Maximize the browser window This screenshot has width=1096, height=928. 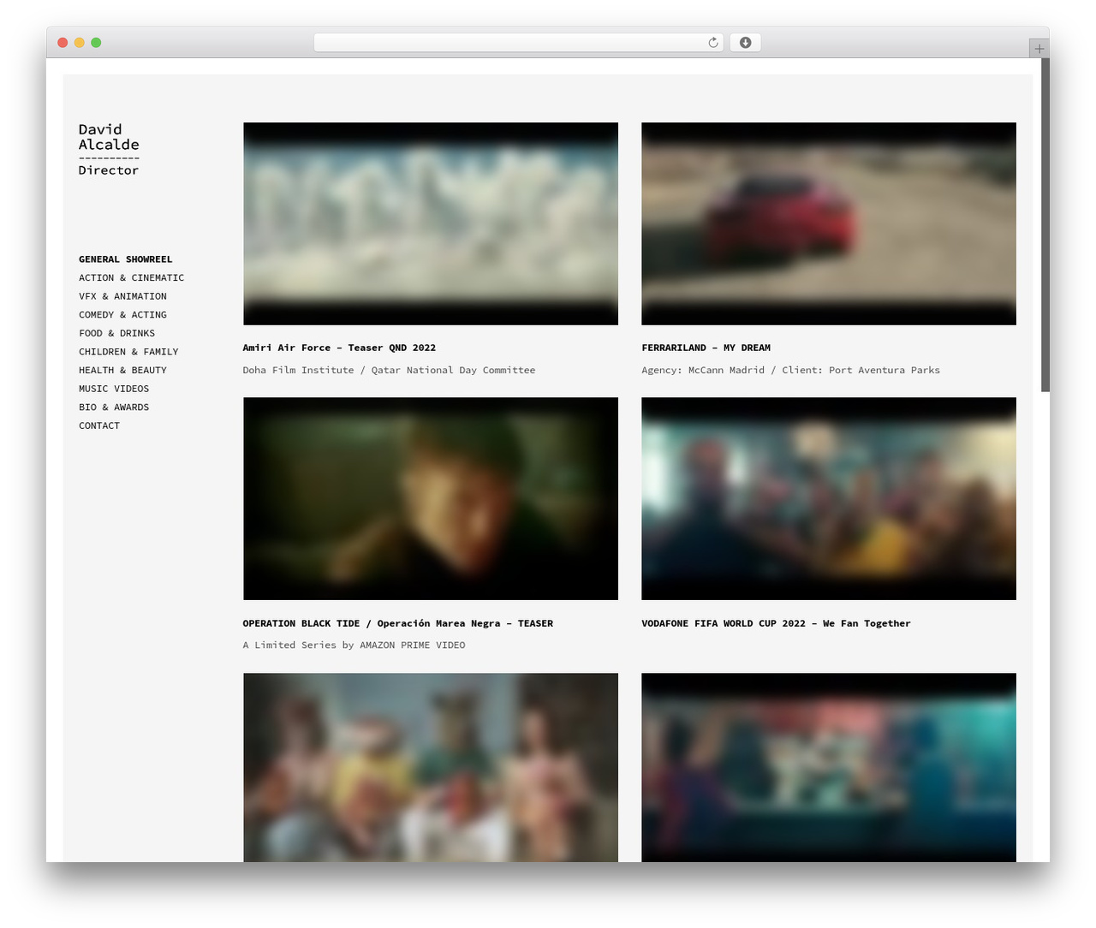[x=96, y=43]
